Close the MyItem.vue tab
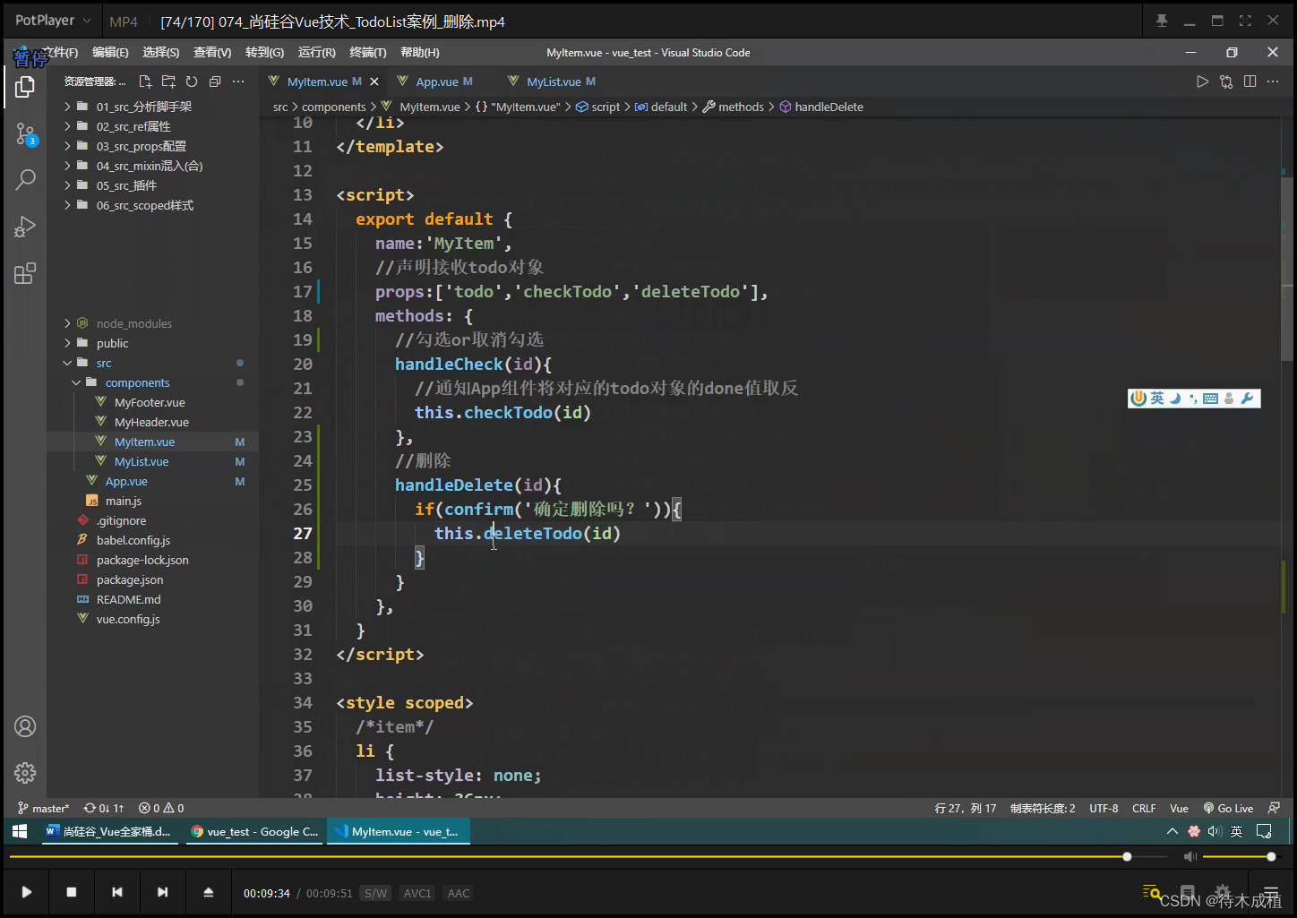 [x=374, y=82]
